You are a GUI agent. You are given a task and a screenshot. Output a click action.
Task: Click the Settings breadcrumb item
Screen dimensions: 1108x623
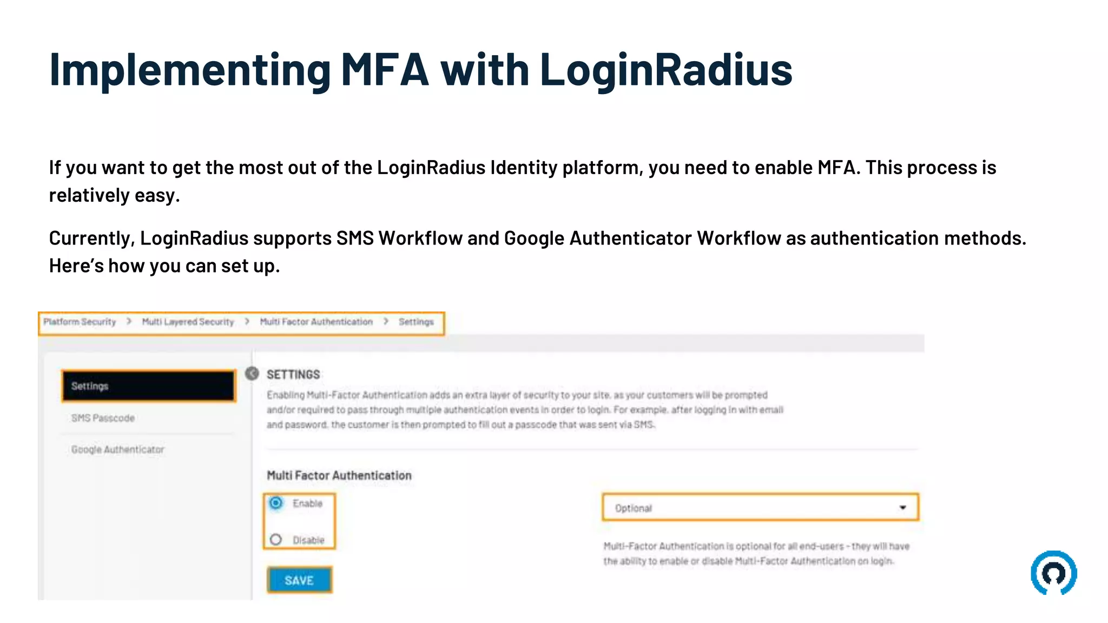tap(416, 322)
